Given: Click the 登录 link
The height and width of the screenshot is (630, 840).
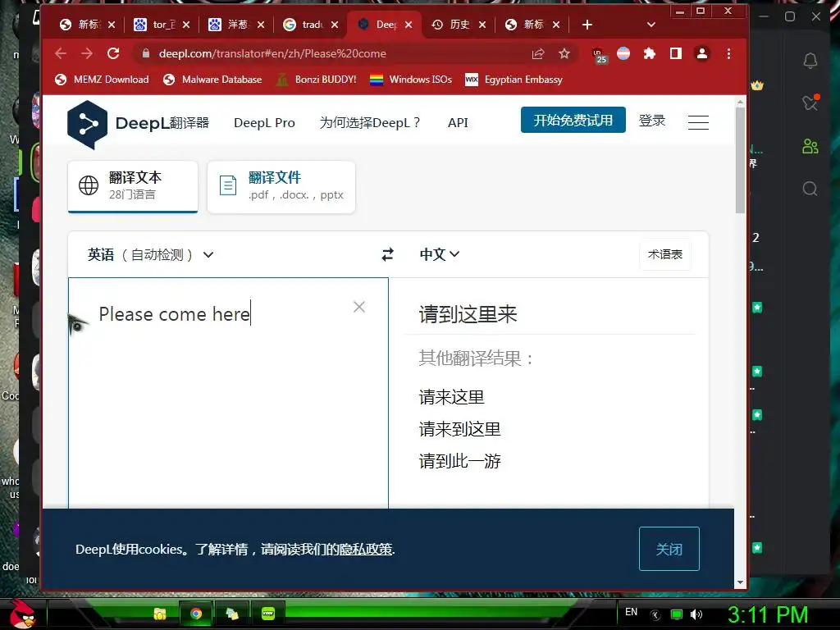Looking at the screenshot, I should pos(652,121).
